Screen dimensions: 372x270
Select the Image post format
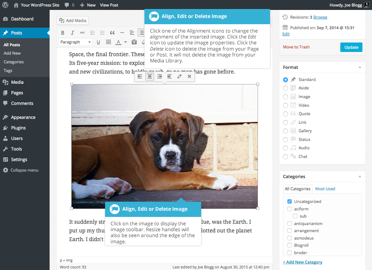coord(286,97)
